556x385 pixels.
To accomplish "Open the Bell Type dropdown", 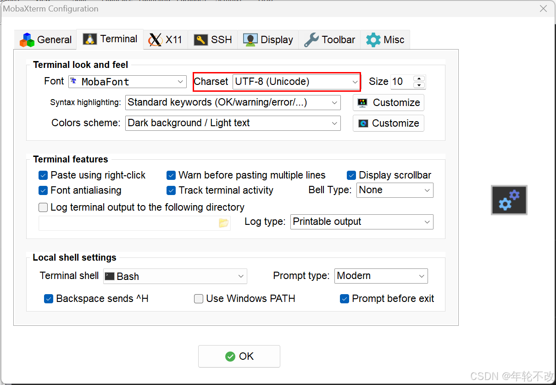I will [395, 190].
